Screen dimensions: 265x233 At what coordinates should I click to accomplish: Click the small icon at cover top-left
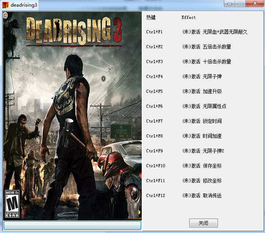coord(5,15)
